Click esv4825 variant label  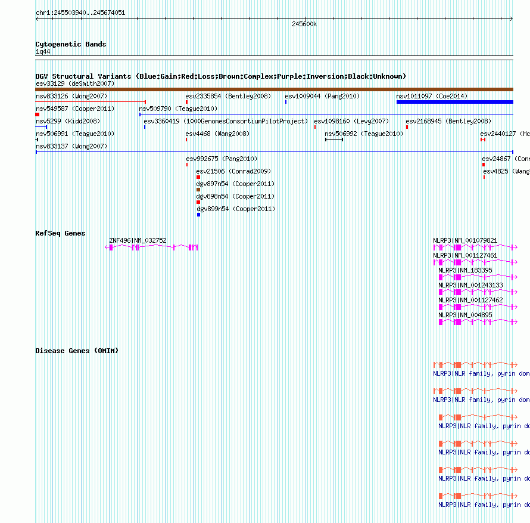(x=507, y=171)
